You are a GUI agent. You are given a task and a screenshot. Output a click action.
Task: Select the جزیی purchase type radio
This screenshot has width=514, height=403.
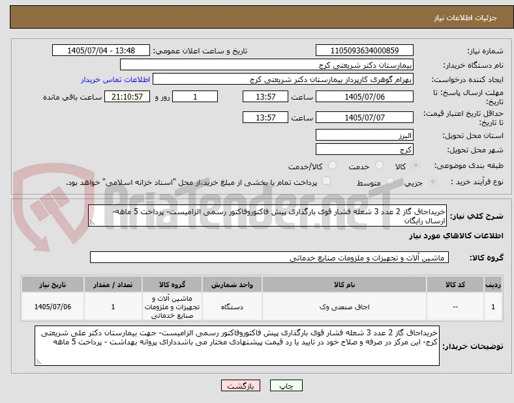(x=432, y=182)
